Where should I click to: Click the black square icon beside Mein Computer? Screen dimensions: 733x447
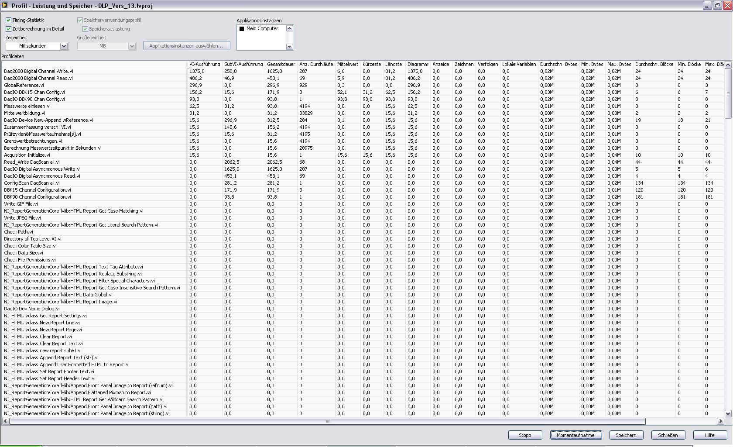pos(242,29)
